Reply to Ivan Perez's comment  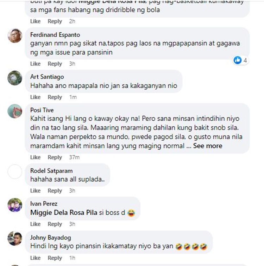55,224
